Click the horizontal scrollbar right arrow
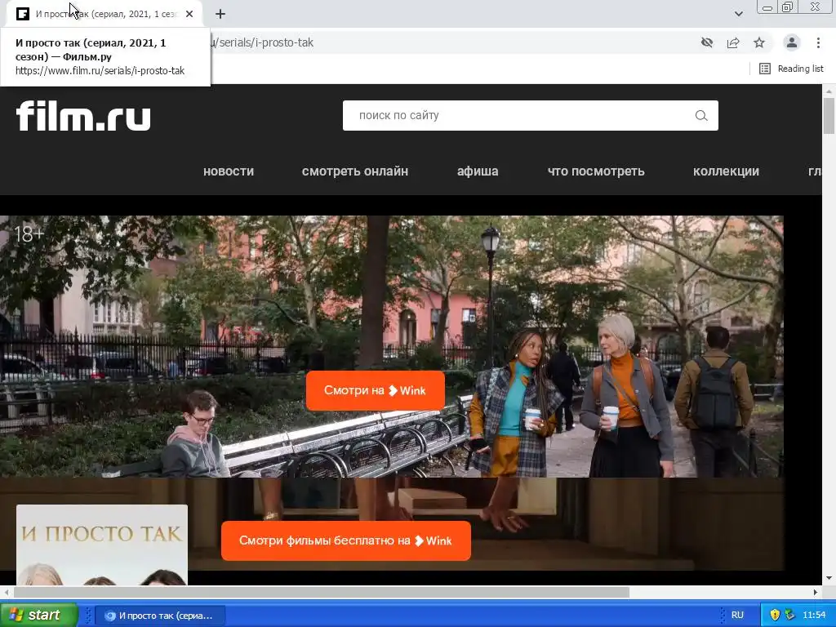836x627 pixels. [x=816, y=593]
